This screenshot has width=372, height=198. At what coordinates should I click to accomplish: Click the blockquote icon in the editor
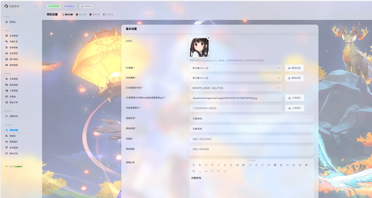(287, 165)
